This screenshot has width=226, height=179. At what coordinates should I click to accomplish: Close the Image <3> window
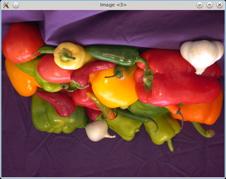[x=219, y=5]
